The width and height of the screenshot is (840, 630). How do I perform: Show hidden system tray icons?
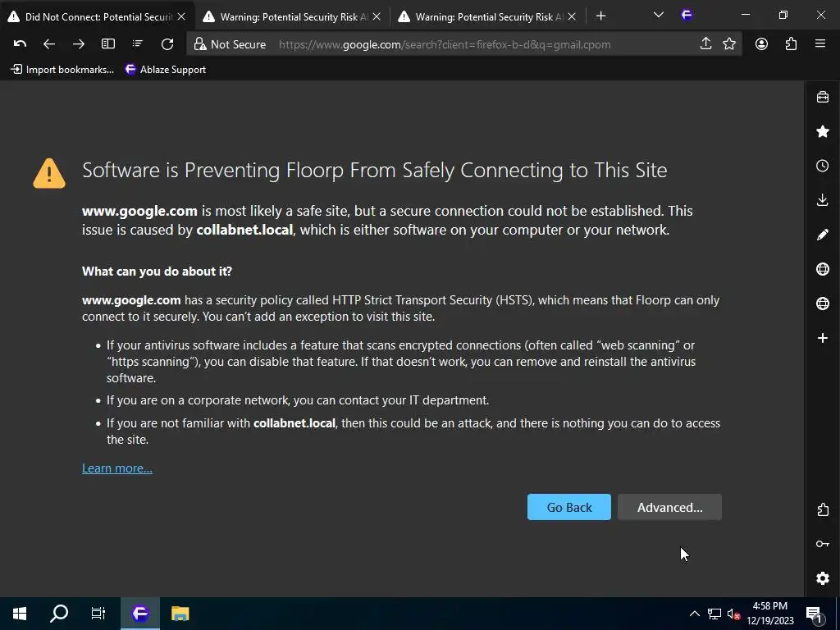pos(694,614)
